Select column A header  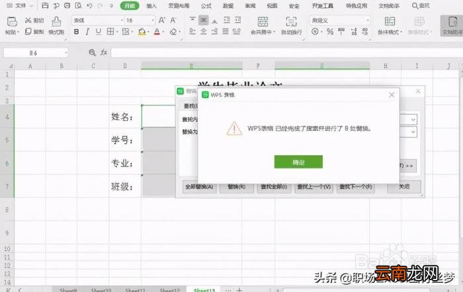30,66
